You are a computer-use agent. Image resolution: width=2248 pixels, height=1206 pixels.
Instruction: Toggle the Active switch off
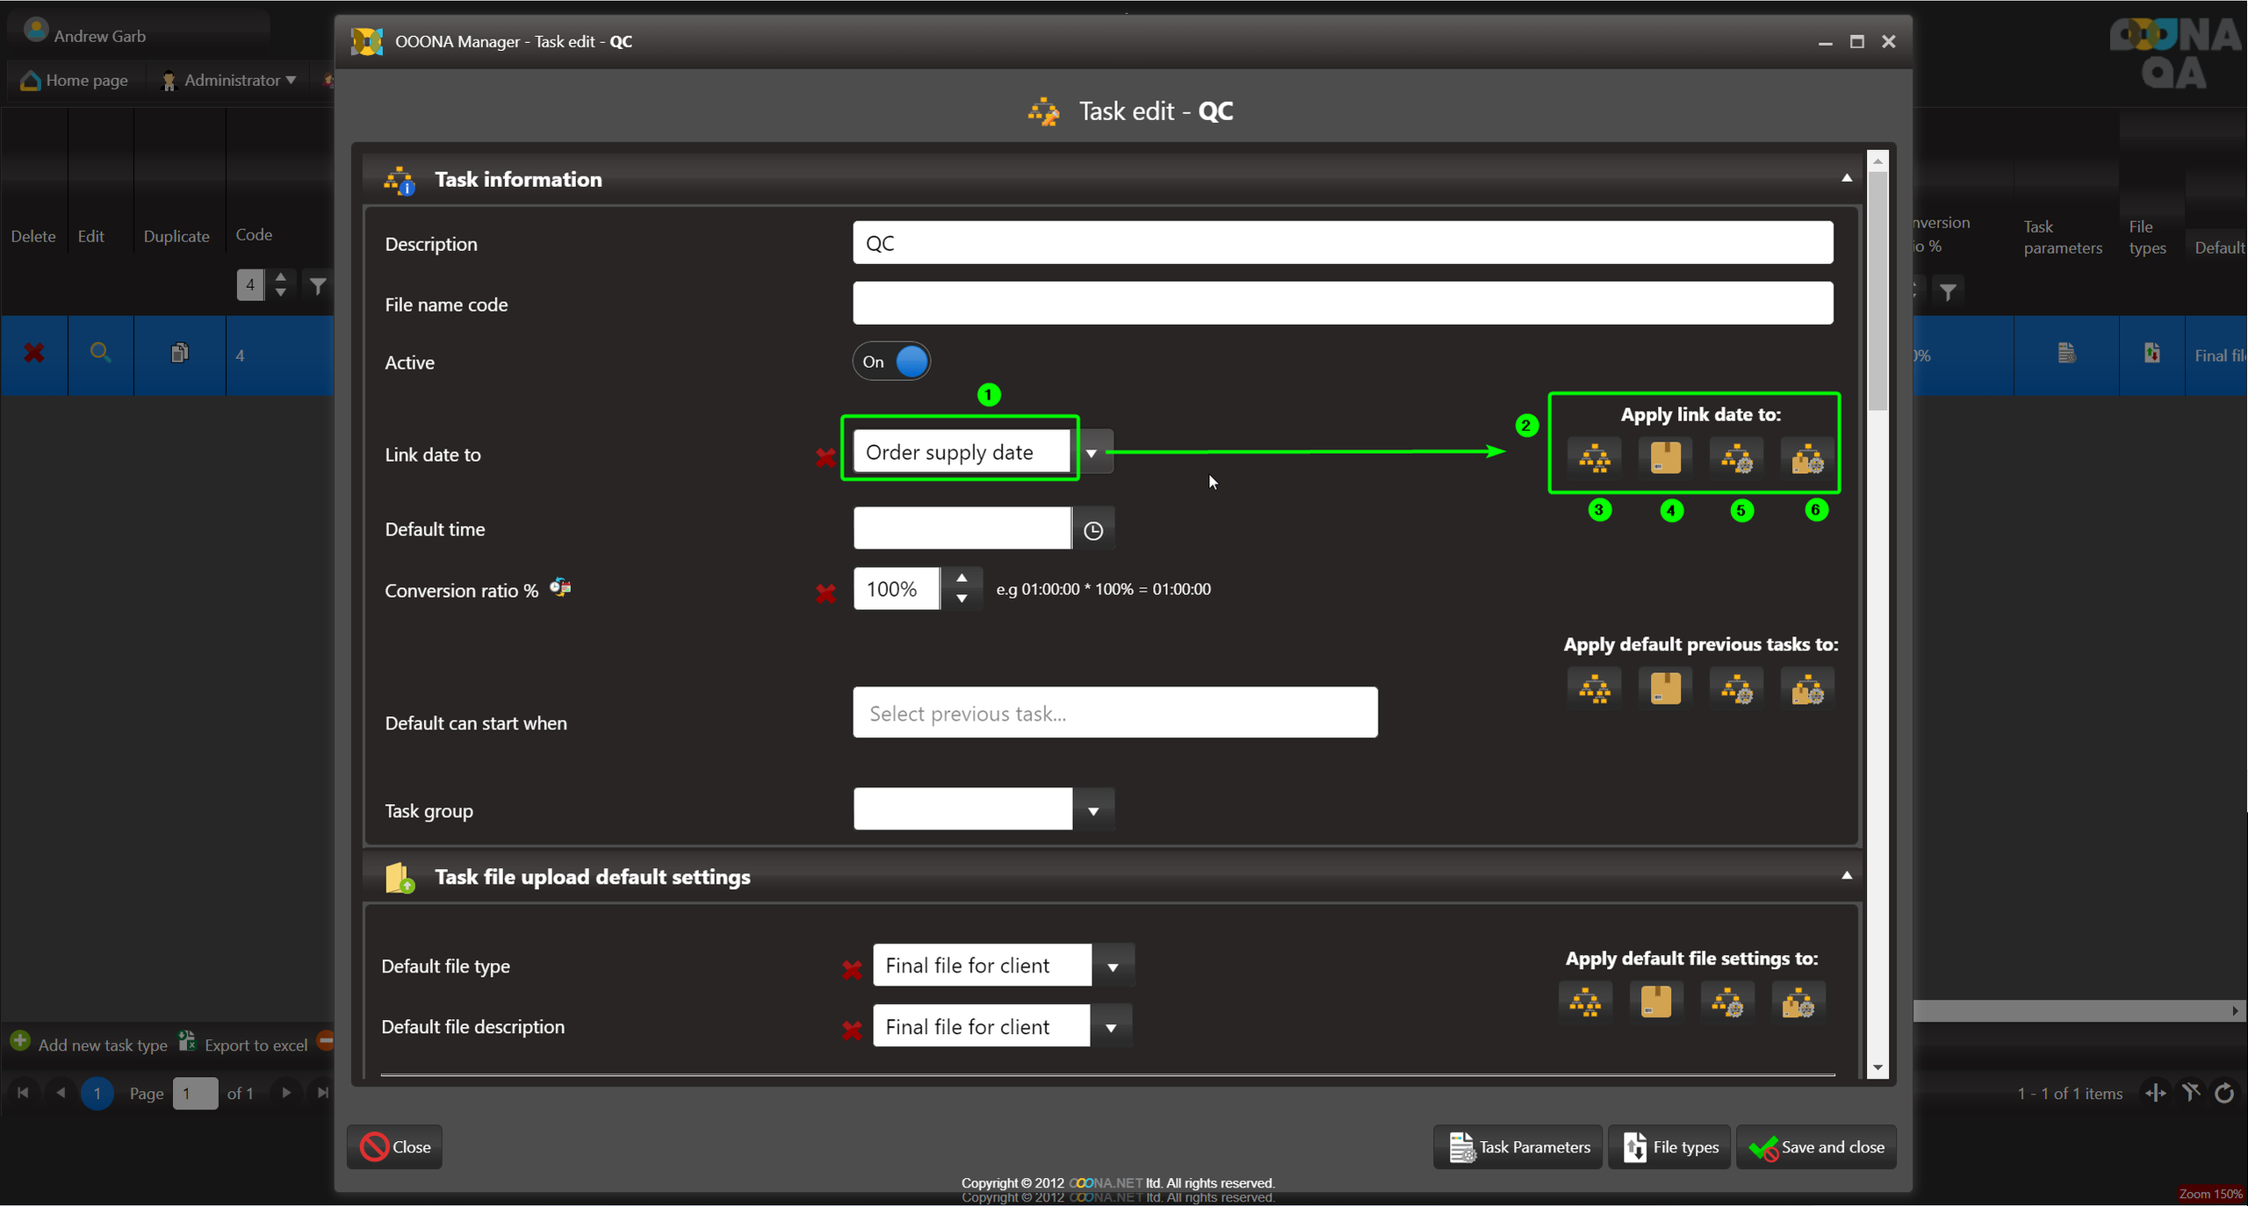click(891, 362)
